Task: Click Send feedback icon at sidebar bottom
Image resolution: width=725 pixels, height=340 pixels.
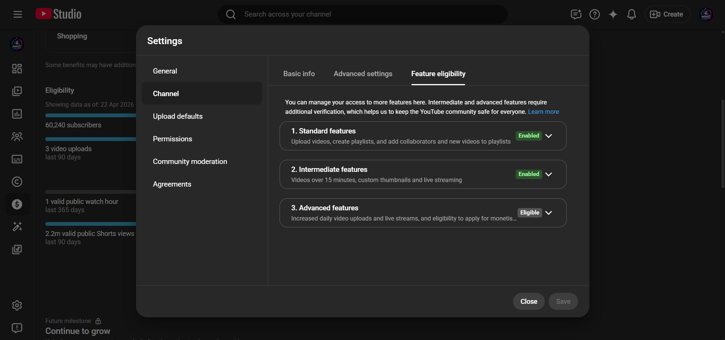Action: tap(17, 328)
